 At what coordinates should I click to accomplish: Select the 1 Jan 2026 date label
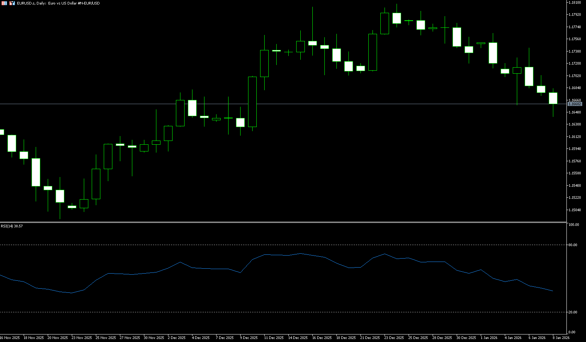489,338
